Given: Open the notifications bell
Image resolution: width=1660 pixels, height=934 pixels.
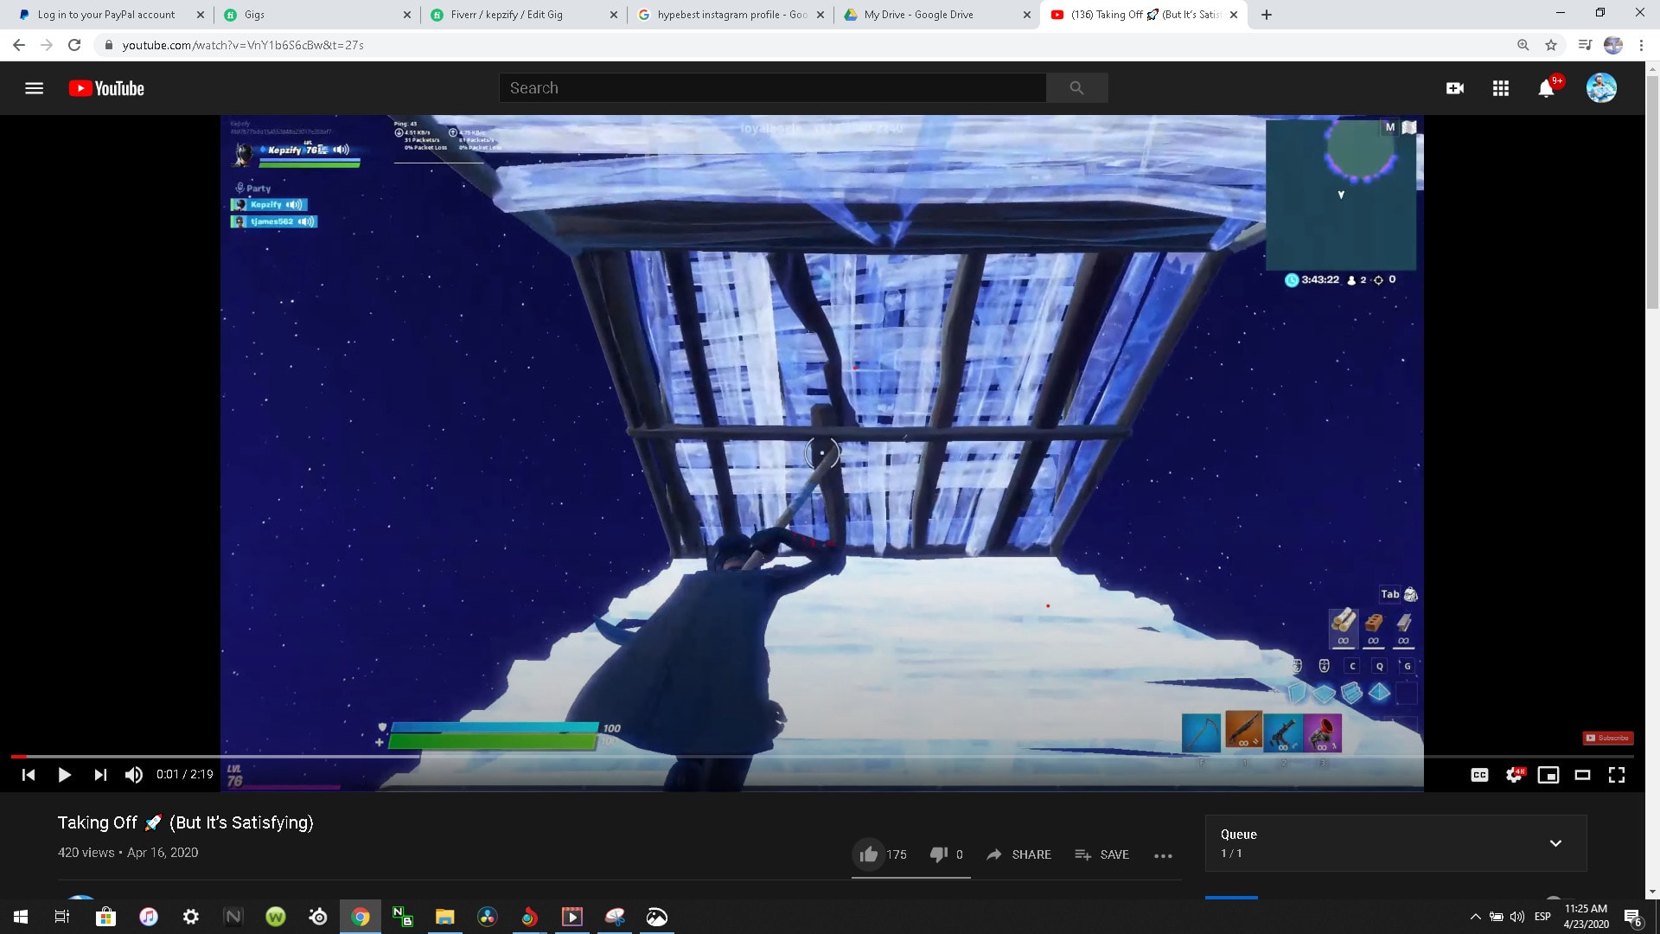Looking at the screenshot, I should tap(1547, 88).
